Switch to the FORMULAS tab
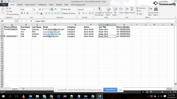 point(42,5)
